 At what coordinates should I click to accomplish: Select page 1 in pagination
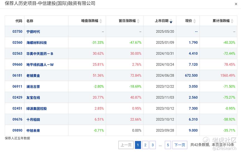138,145
